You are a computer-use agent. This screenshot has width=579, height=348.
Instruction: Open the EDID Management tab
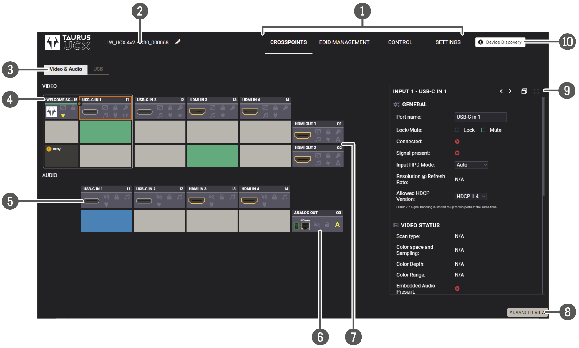click(x=344, y=42)
